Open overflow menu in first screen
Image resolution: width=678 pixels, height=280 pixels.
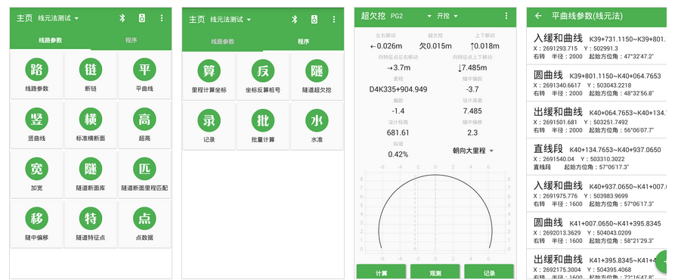click(x=162, y=18)
